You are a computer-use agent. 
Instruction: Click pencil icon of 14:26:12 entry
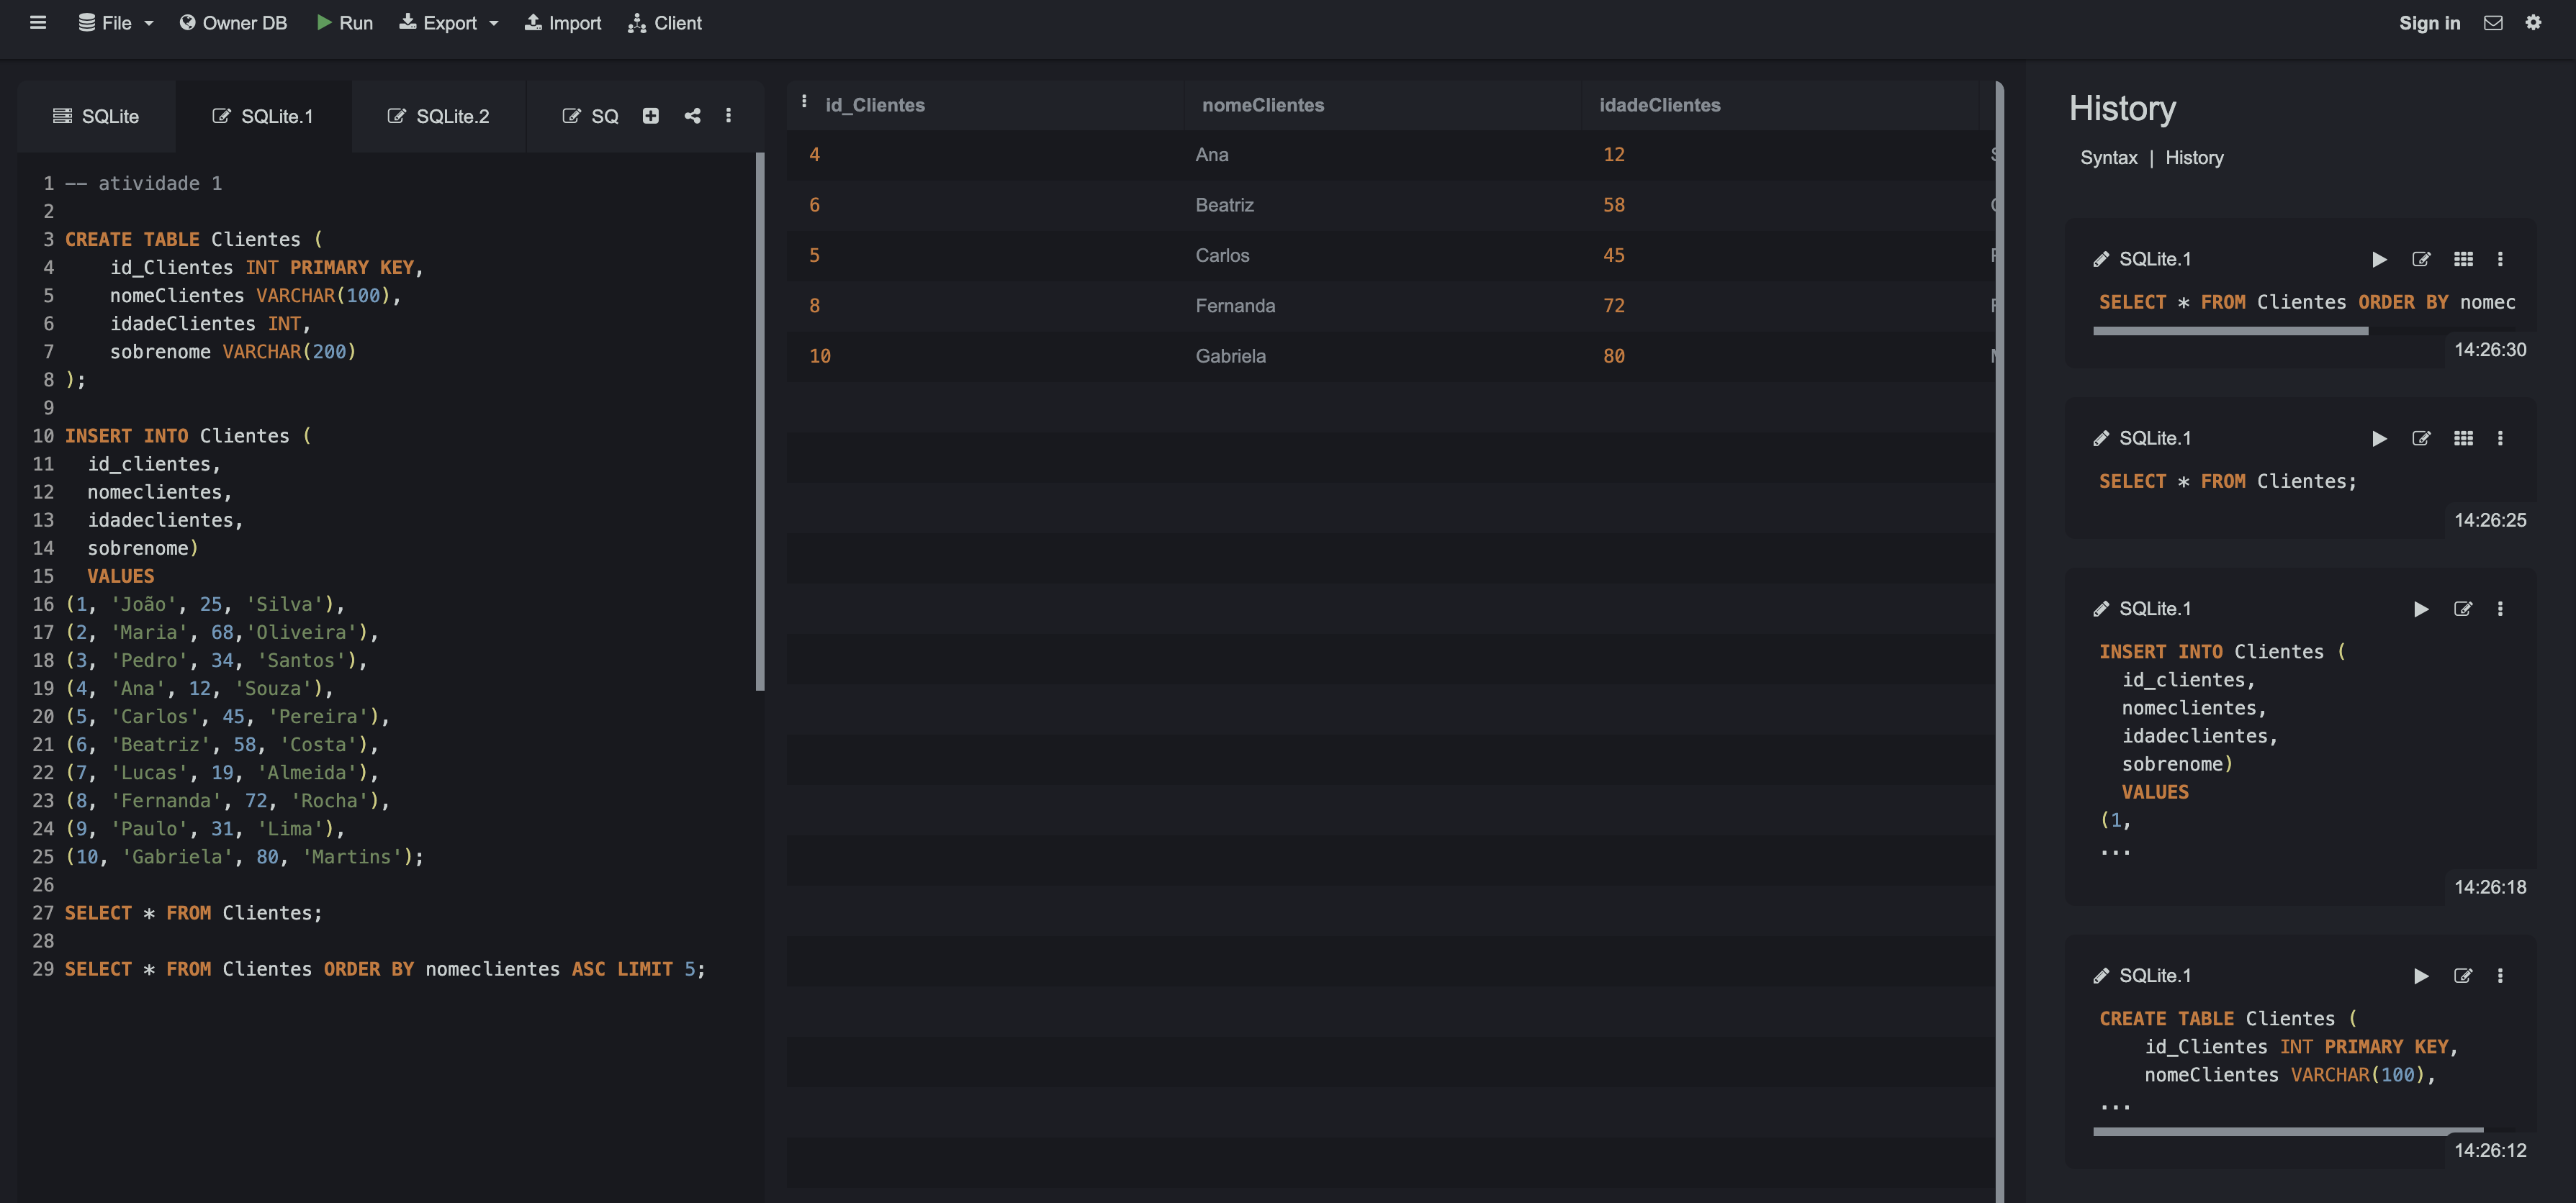(x=2101, y=976)
